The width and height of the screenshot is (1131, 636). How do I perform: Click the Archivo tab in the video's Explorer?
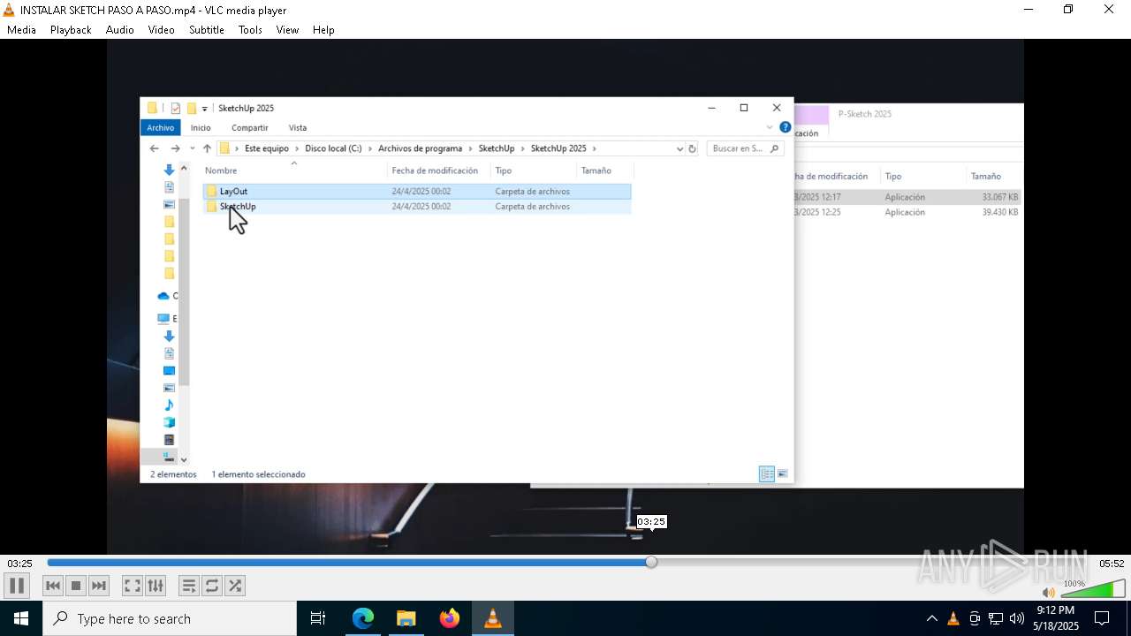161,128
